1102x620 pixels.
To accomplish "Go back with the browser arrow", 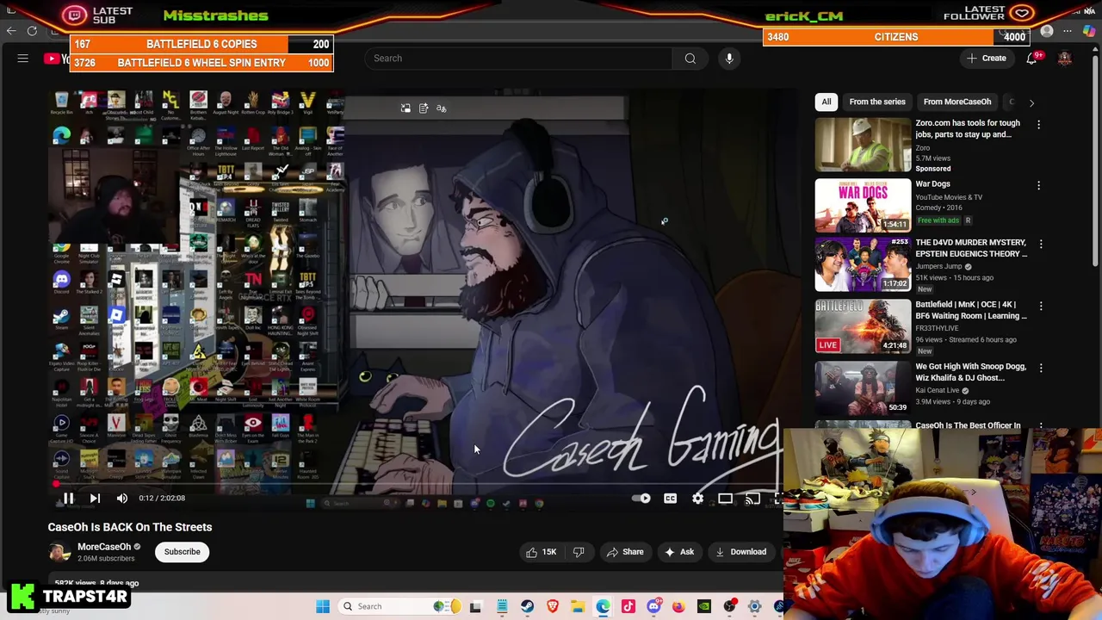I will [x=11, y=31].
